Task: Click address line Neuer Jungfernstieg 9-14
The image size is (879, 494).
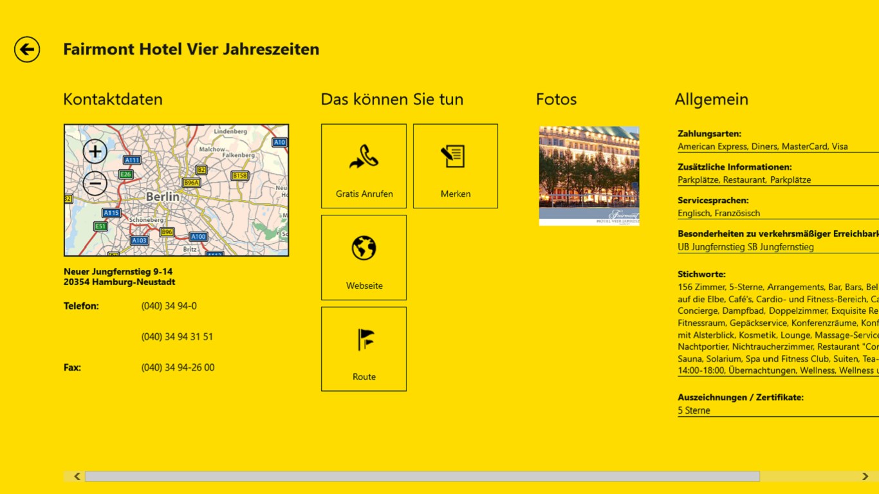Action: pyautogui.click(x=118, y=272)
